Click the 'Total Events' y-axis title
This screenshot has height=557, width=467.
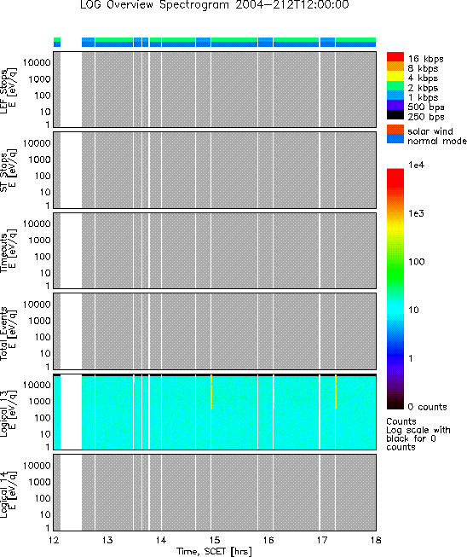pos(4,334)
